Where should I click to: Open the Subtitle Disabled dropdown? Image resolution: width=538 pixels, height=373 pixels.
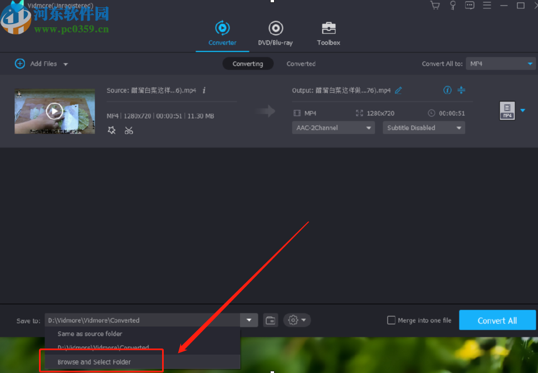click(x=423, y=127)
